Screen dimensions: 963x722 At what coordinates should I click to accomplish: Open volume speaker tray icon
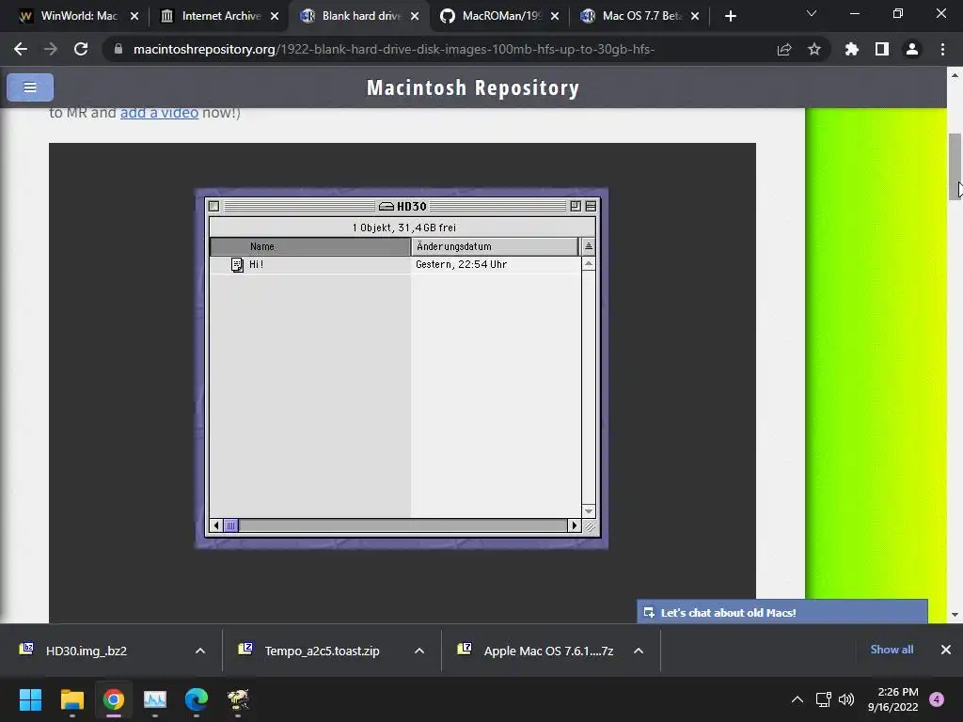click(846, 699)
